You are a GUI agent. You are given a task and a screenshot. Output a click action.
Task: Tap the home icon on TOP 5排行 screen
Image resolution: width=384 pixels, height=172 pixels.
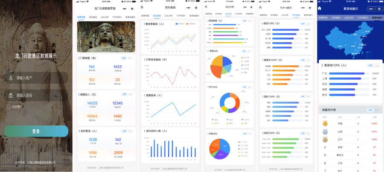(x=260, y=7)
